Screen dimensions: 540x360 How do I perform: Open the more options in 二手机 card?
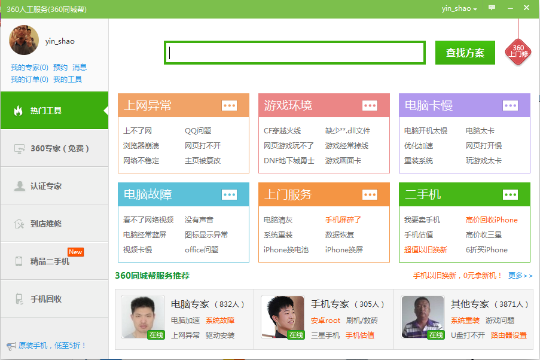click(510, 194)
